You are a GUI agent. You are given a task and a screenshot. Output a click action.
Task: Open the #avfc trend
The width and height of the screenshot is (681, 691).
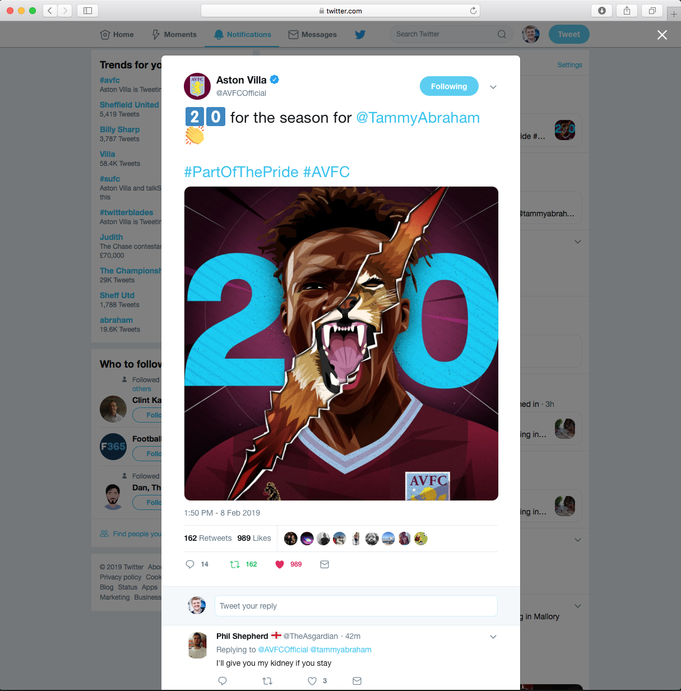(110, 80)
